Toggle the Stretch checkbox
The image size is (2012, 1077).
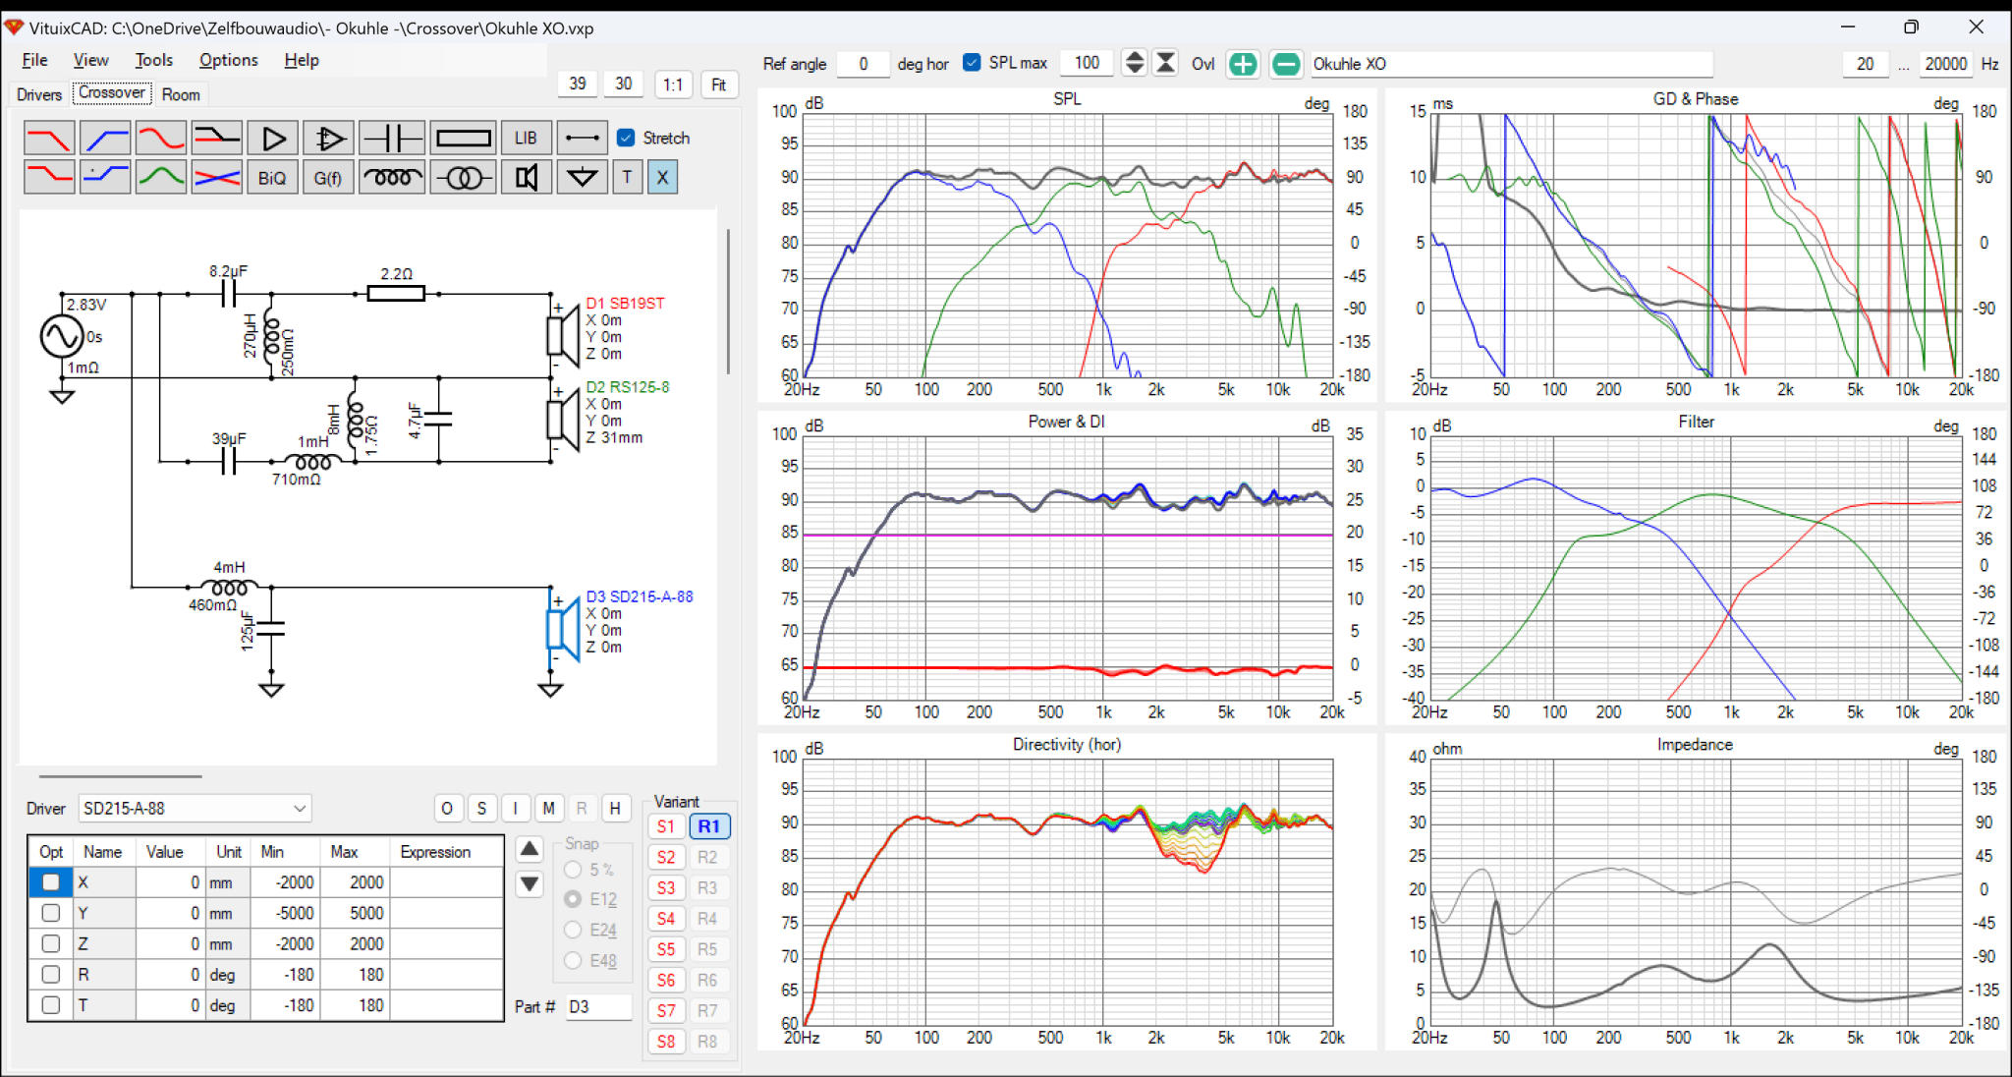[x=626, y=138]
